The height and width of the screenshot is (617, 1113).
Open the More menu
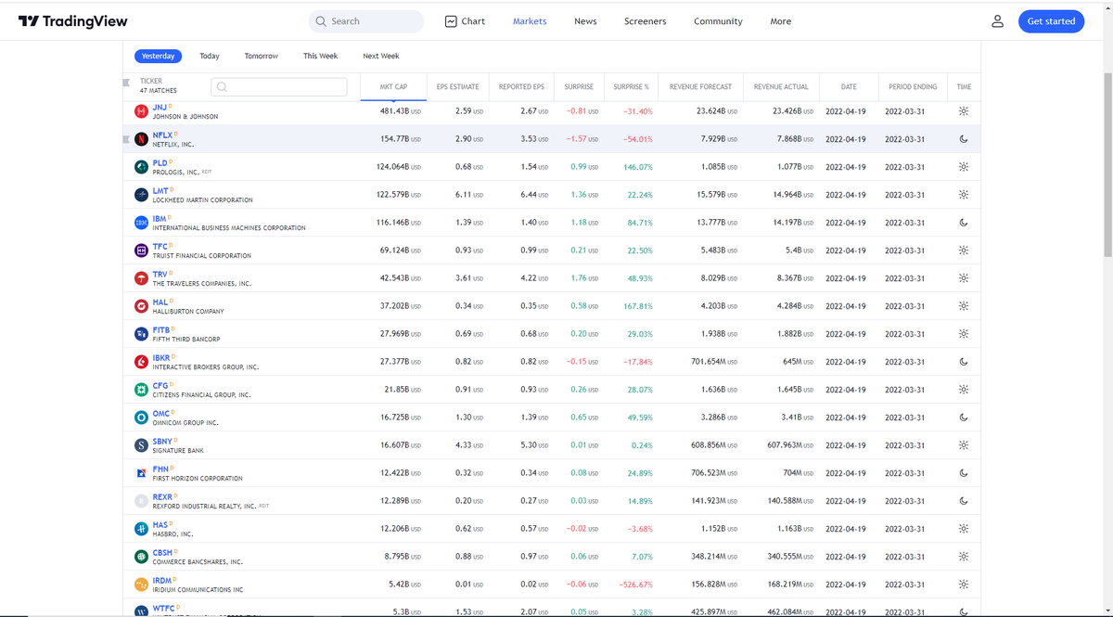coord(781,21)
